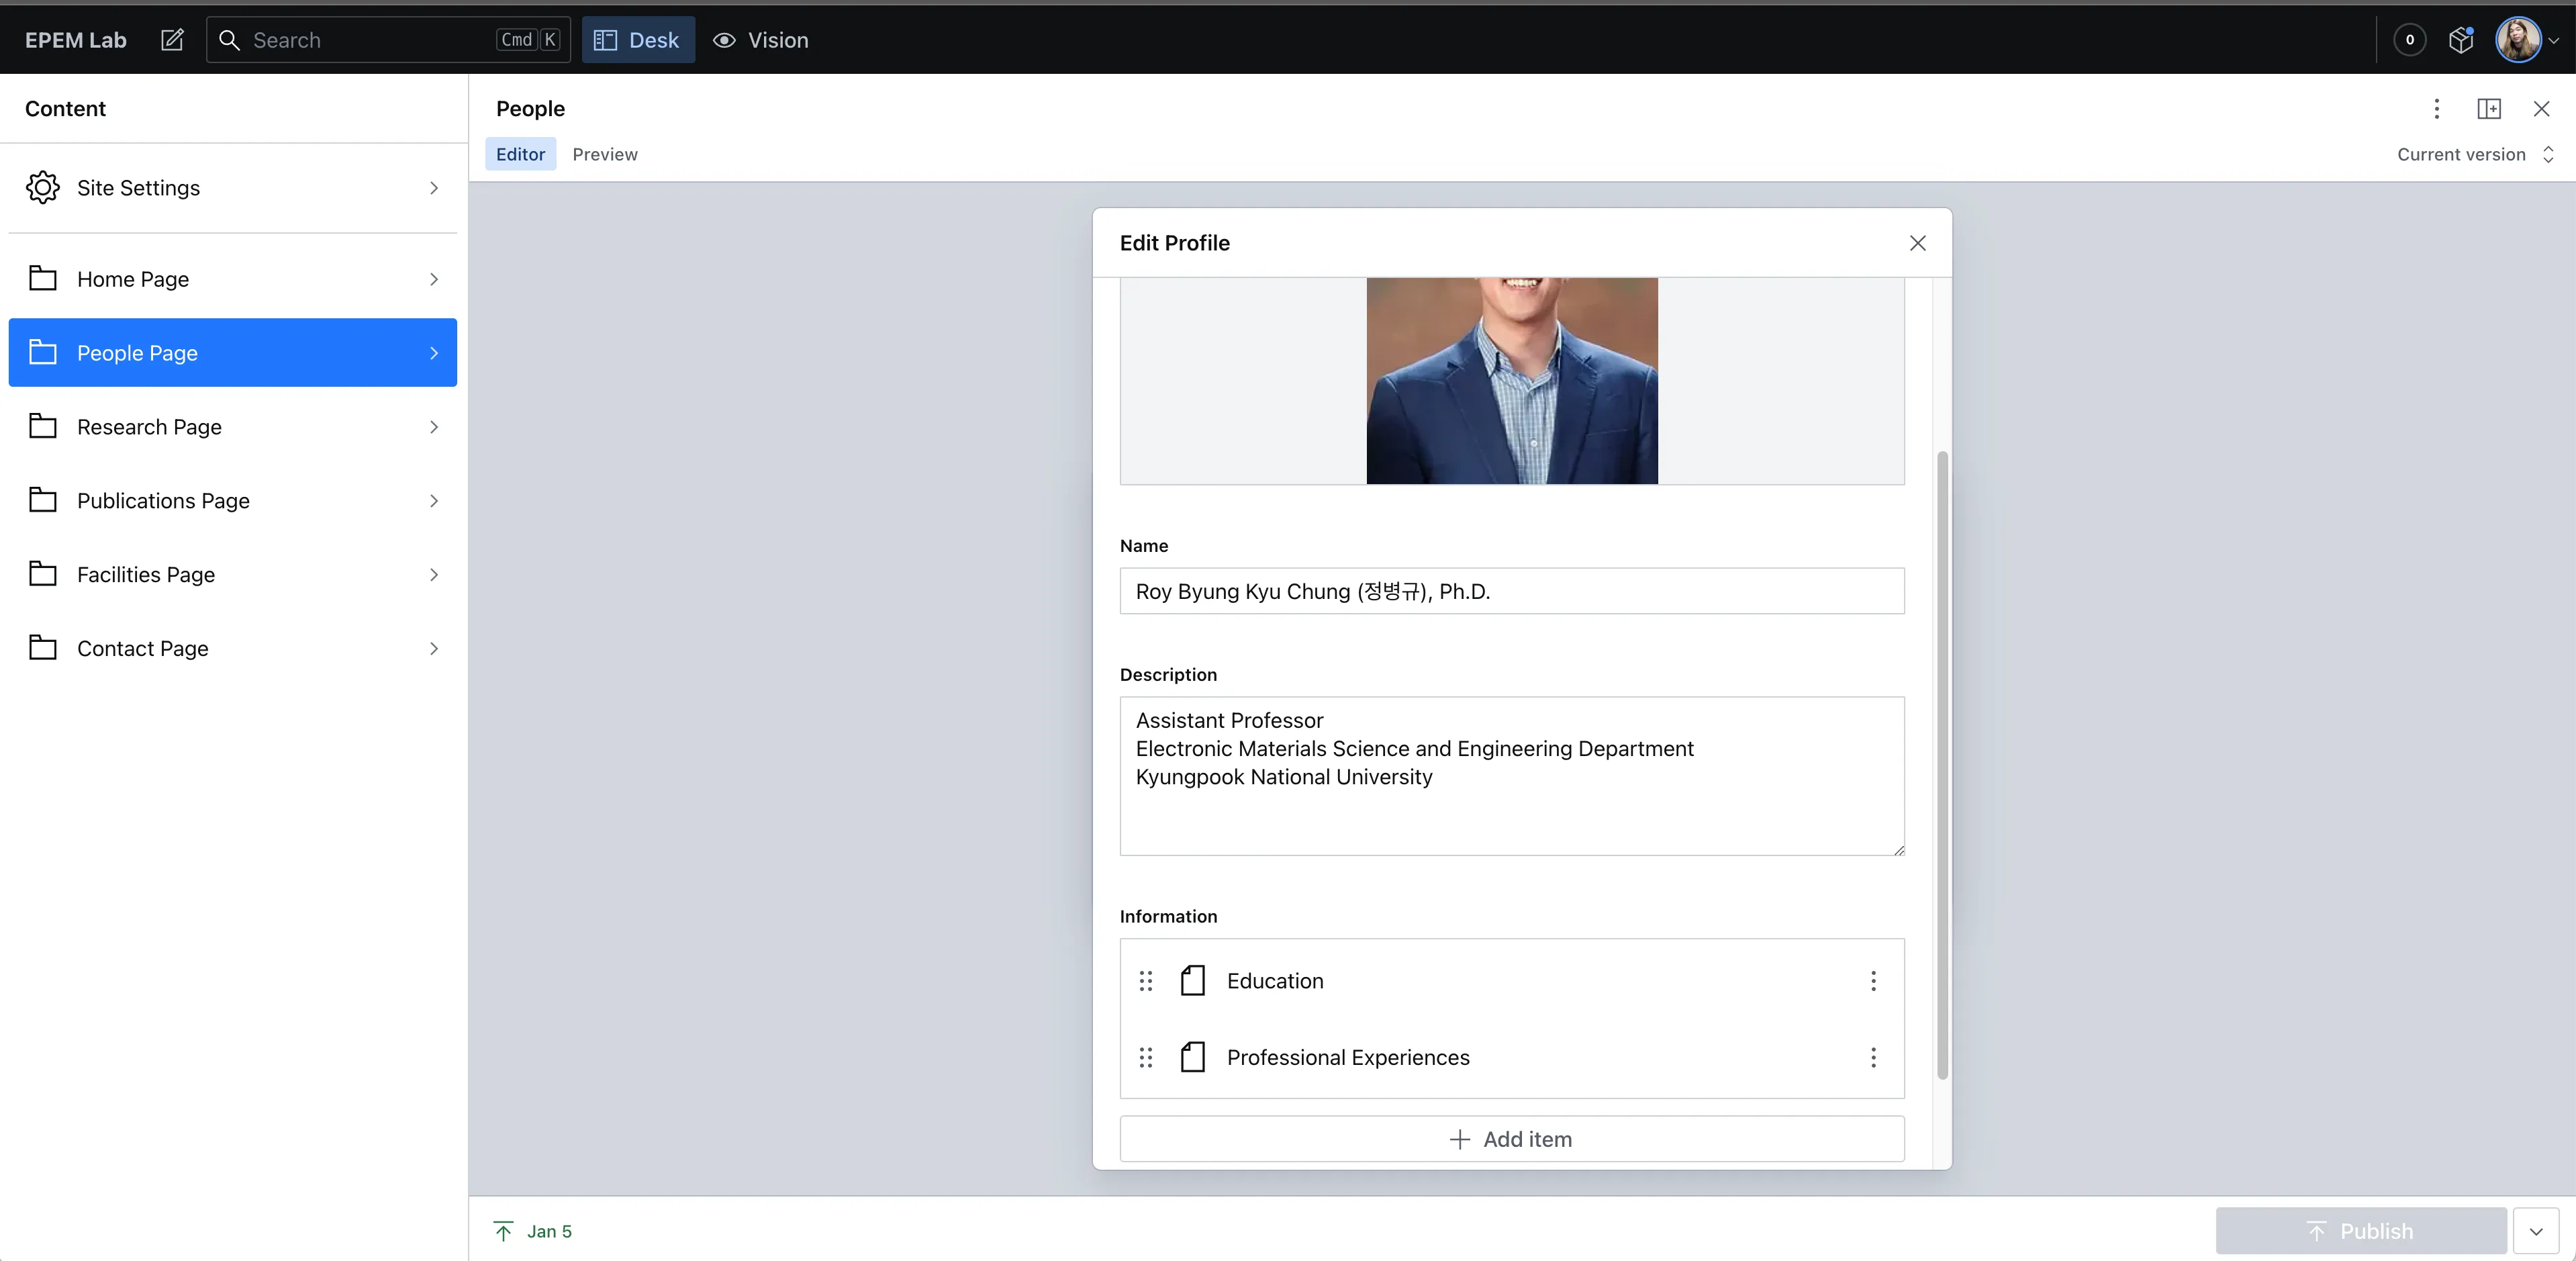Grab the Professional Experiences drag handle
This screenshot has width=2576, height=1261.
(x=1146, y=1058)
